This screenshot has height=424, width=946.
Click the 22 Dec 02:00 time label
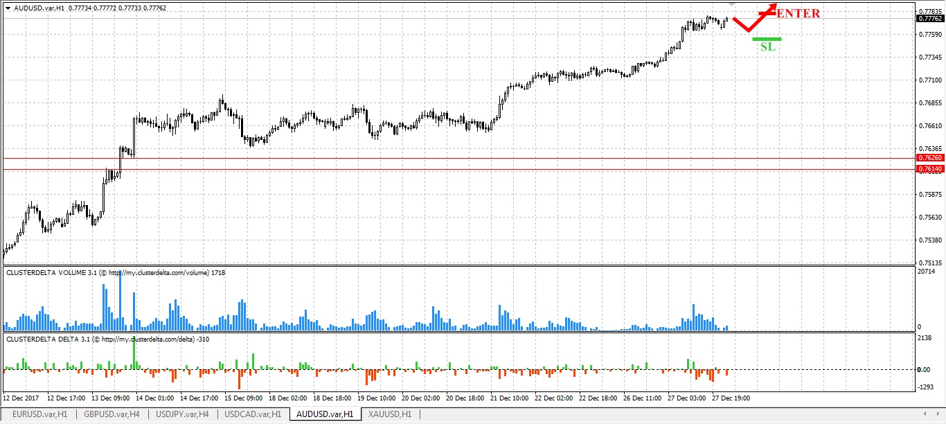tap(554, 399)
